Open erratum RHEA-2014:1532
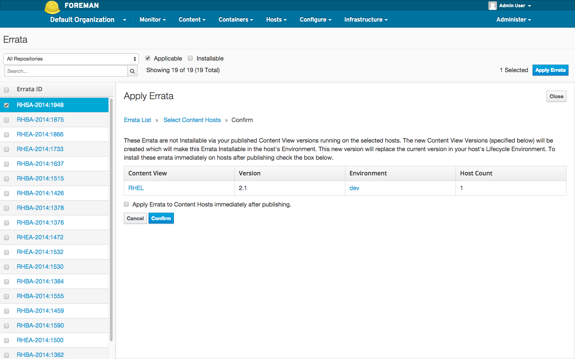Screen dimensions: 575x359 pyautogui.click(x=40, y=252)
